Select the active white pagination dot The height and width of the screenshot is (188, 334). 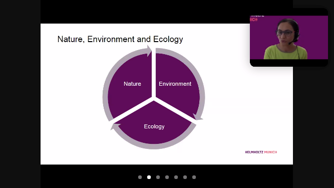click(x=149, y=177)
